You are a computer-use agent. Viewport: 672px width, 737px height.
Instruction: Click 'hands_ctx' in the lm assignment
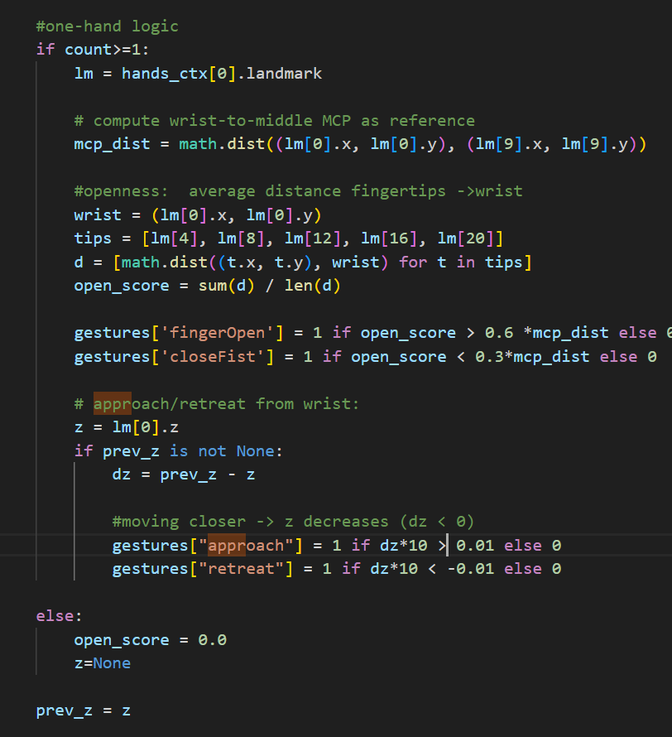tap(165, 74)
